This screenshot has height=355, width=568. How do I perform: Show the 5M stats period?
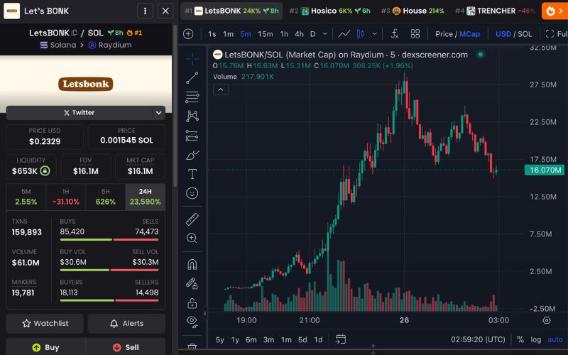point(26,197)
